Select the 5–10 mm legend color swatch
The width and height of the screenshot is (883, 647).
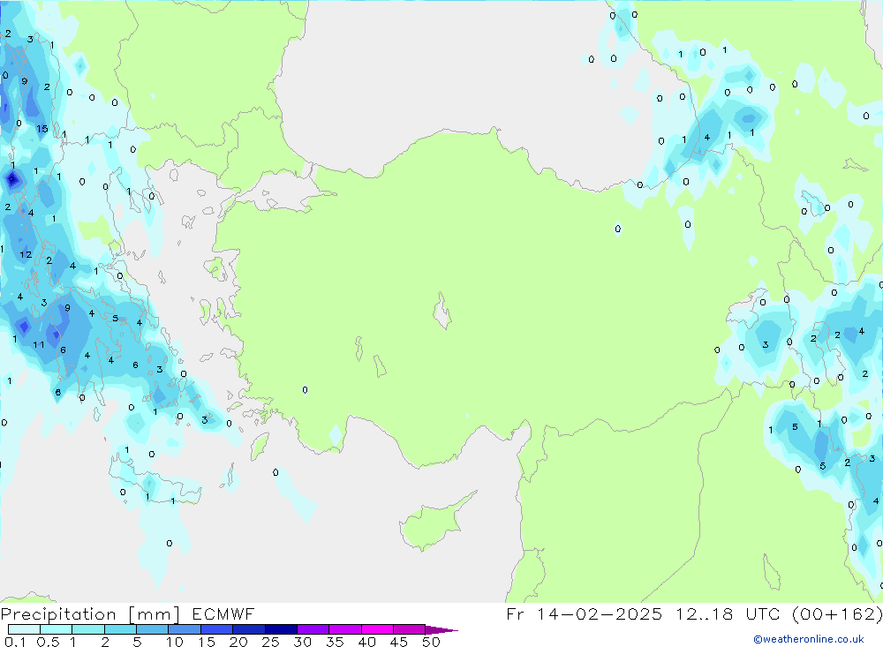(x=153, y=629)
